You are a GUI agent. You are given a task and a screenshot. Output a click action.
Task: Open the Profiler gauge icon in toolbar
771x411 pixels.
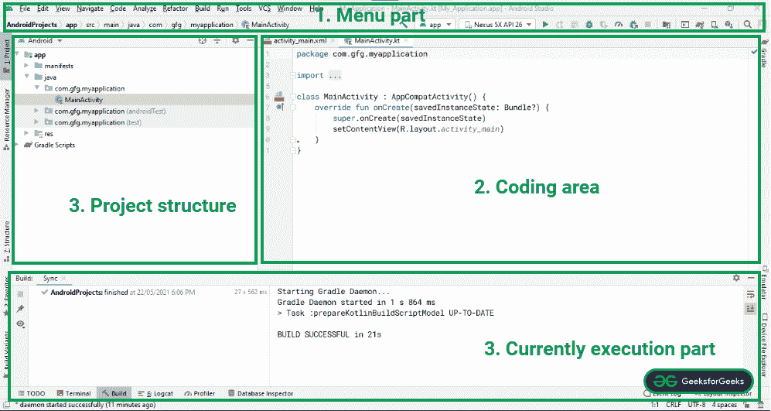click(x=619, y=25)
